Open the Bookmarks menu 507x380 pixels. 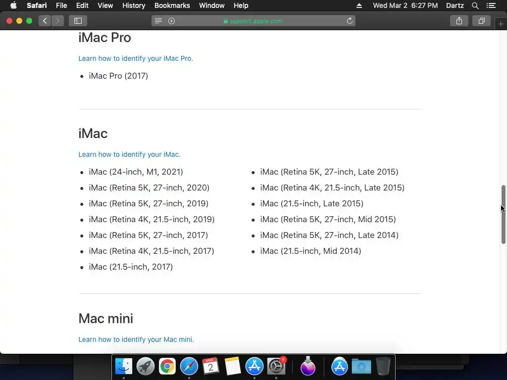[172, 5]
